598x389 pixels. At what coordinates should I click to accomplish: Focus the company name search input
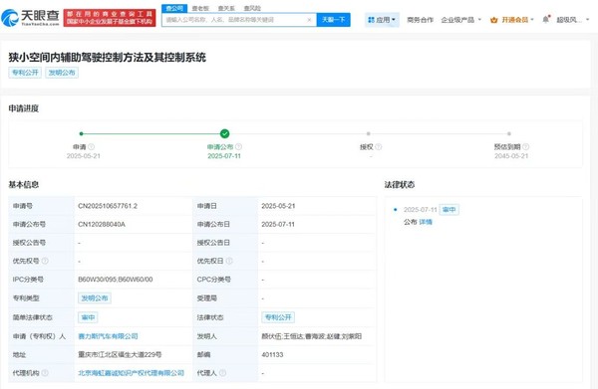234,20
